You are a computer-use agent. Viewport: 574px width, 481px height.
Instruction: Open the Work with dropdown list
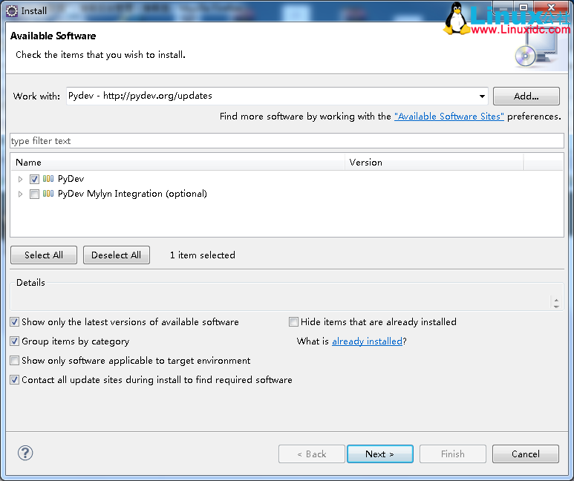click(x=482, y=96)
